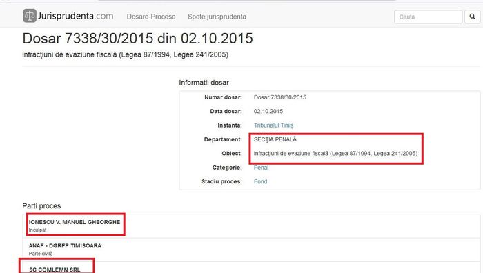Click the Categorie: field label
The image size is (483, 273).
(227, 168)
